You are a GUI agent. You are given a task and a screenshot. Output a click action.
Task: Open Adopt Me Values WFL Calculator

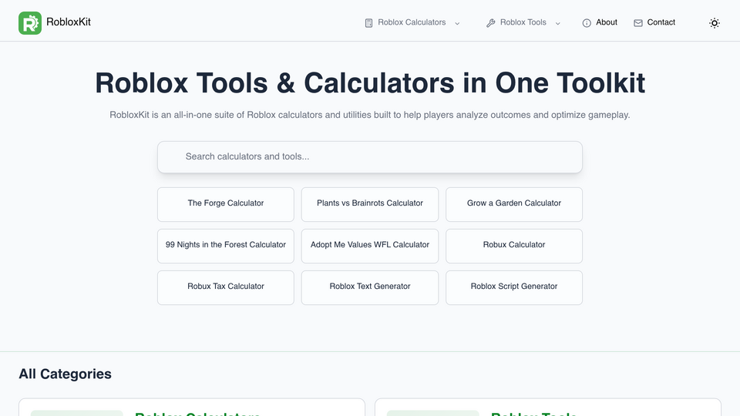click(370, 246)
